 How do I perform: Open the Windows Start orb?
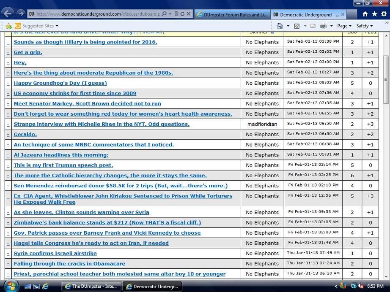pos(11,286)
